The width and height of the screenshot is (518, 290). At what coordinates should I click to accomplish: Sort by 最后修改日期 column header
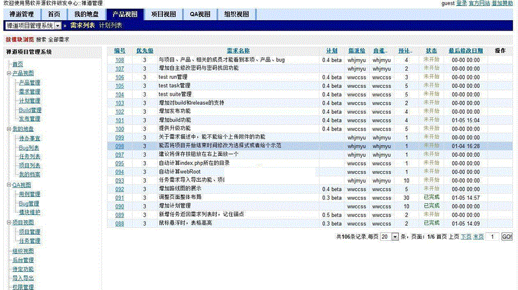coord(466,51)
